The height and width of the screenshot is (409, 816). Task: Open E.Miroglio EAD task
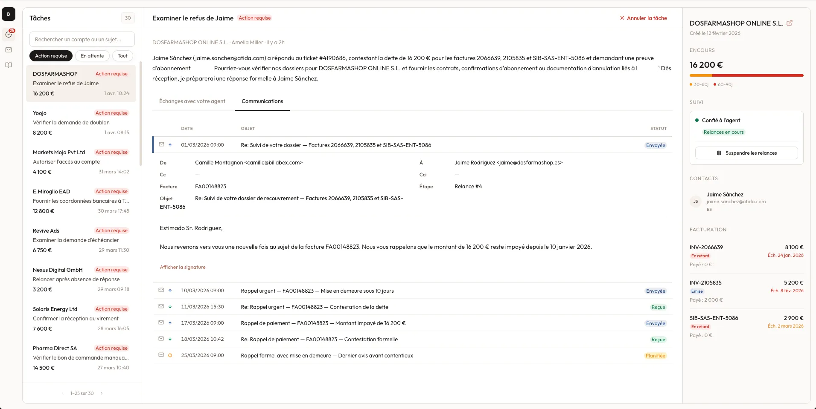81,201
